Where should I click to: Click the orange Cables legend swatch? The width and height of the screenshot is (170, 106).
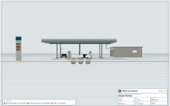tap(52, 103)
